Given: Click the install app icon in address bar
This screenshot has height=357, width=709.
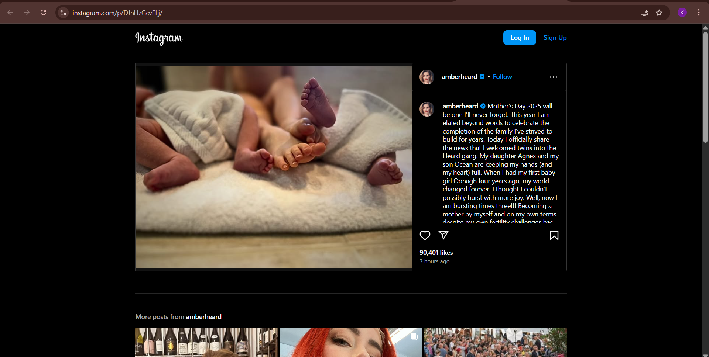Looking at the screenshot, I should pyautogui.click(x=644, y=13).
